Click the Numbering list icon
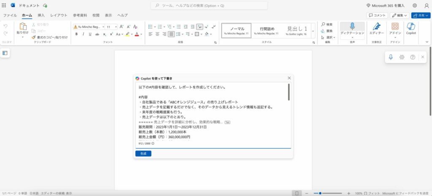The height and width of the screenshot is (196, 432). coord(160,26)
